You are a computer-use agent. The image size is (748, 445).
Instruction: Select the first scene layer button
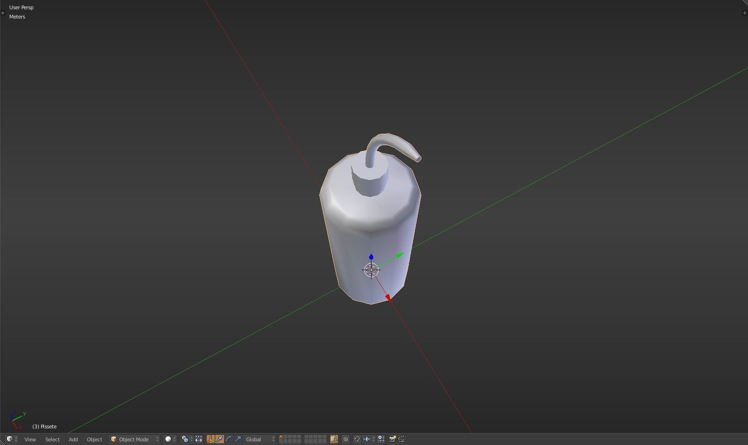pos(281,437)
